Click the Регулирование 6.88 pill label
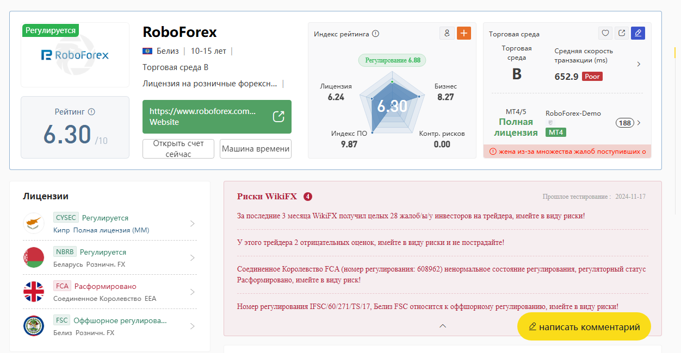The width and height of the screenshot is (681, 353). point(392,60)
